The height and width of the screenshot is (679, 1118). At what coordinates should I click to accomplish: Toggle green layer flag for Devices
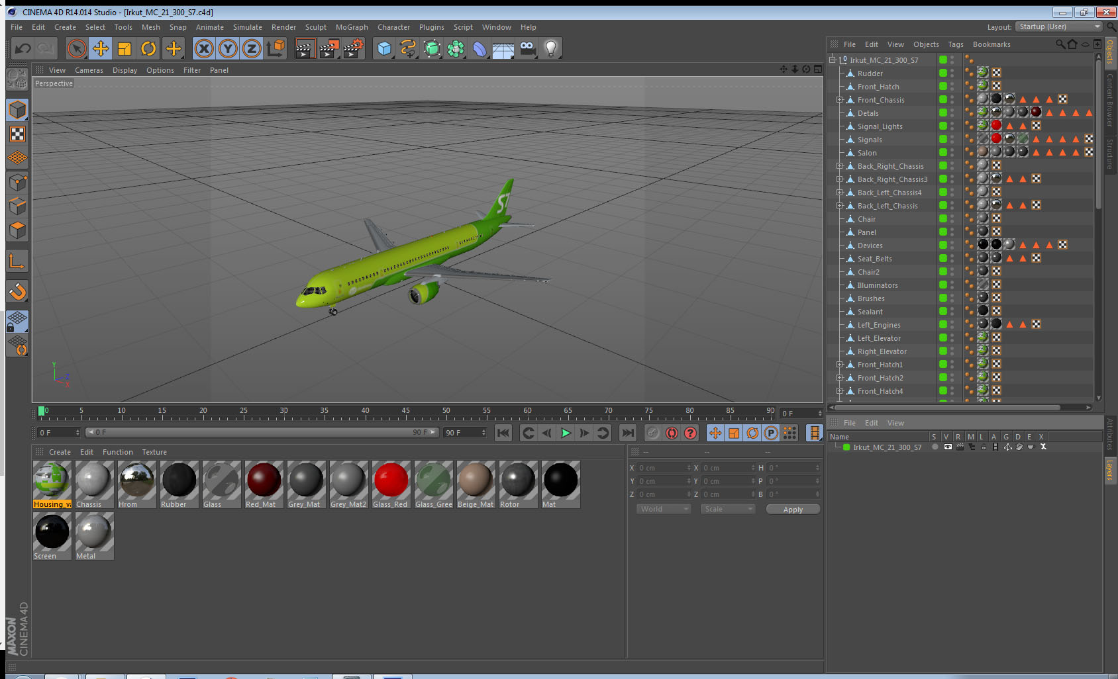[942, 245]
